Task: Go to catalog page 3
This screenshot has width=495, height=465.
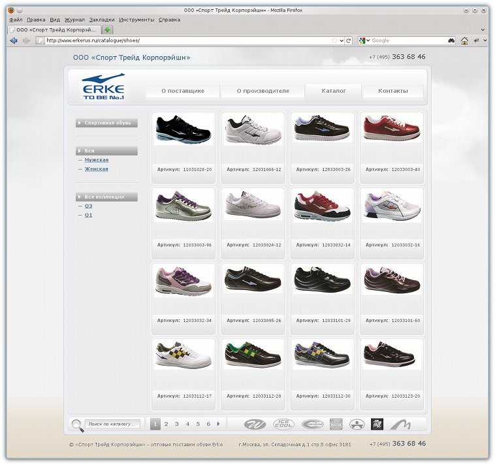Action: coord(177,424)
